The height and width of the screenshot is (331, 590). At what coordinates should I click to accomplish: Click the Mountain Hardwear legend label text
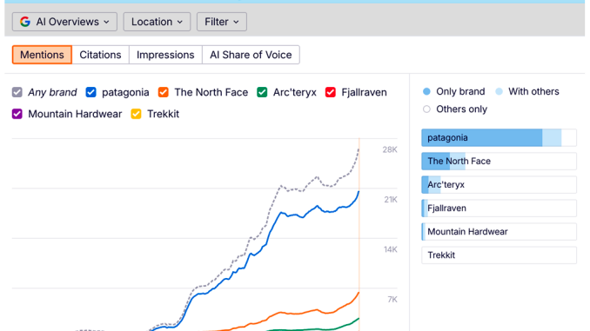pos(75,114)
